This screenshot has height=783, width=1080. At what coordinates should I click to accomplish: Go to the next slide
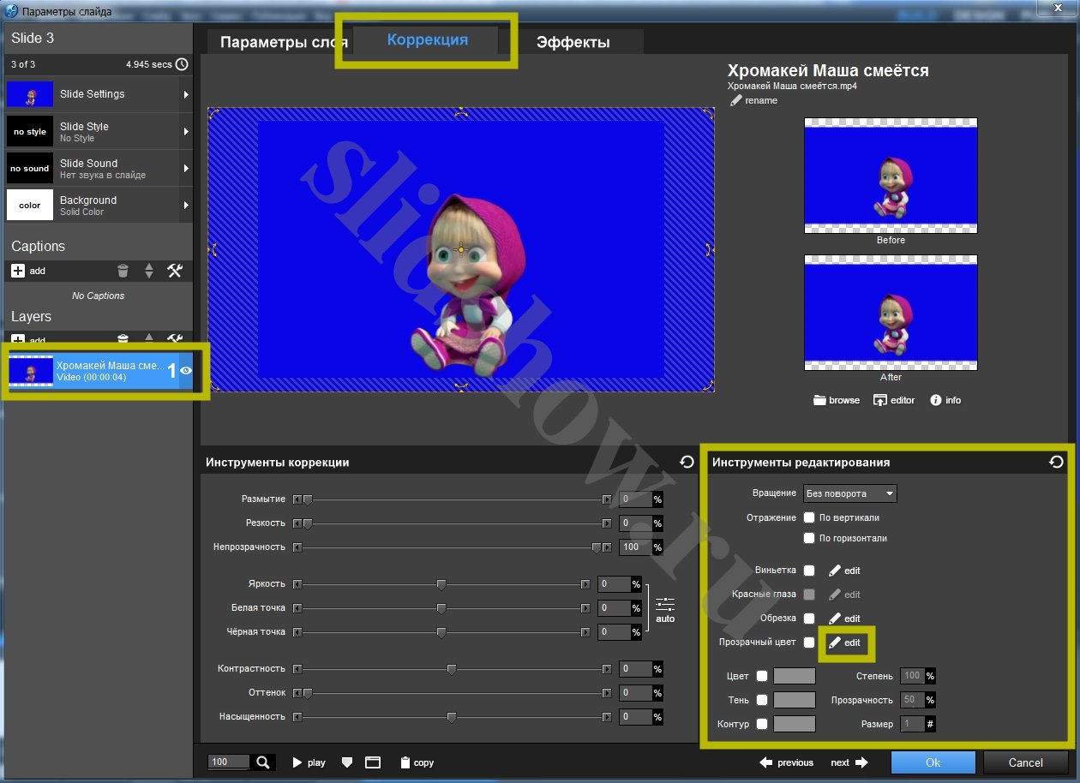849,762
